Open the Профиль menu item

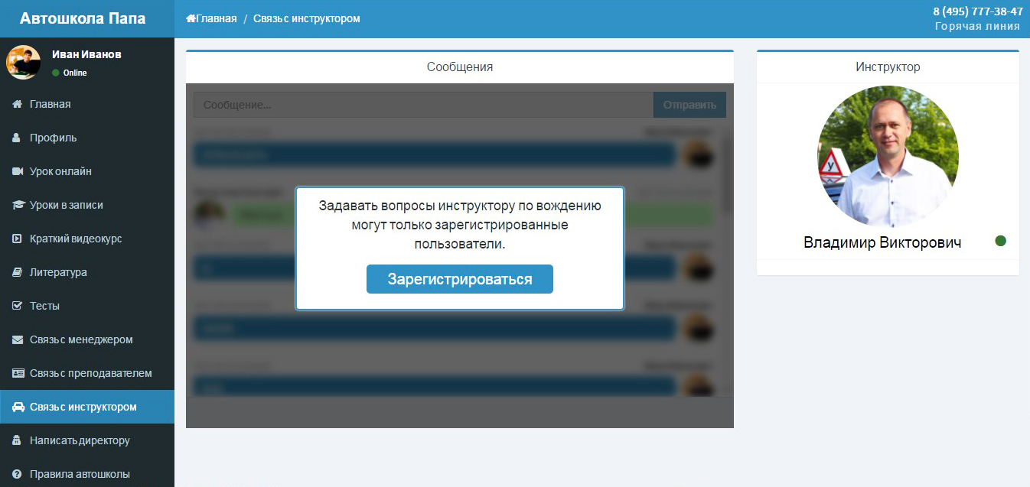click(x=87, y=138)
